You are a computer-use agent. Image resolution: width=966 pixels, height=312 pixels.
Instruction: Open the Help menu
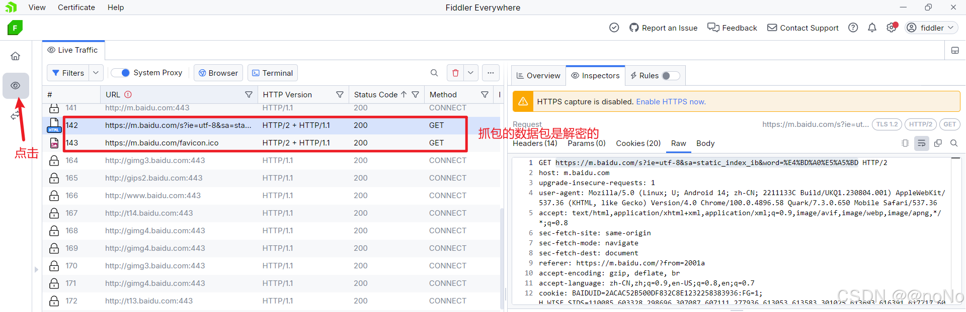tap(116, 8)
